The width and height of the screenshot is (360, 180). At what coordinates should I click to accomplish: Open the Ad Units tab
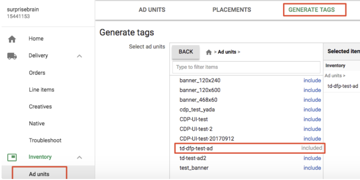click(152, 10)
